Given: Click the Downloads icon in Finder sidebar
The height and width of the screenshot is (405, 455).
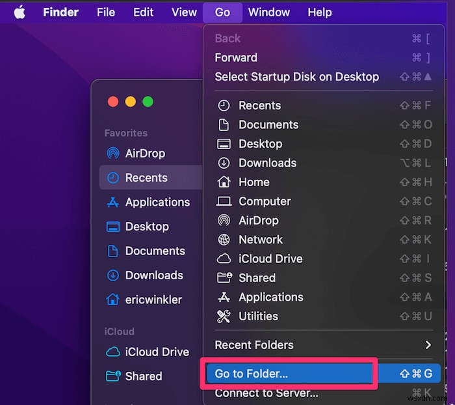Looking at the screenshot, I should pos(113,275).
